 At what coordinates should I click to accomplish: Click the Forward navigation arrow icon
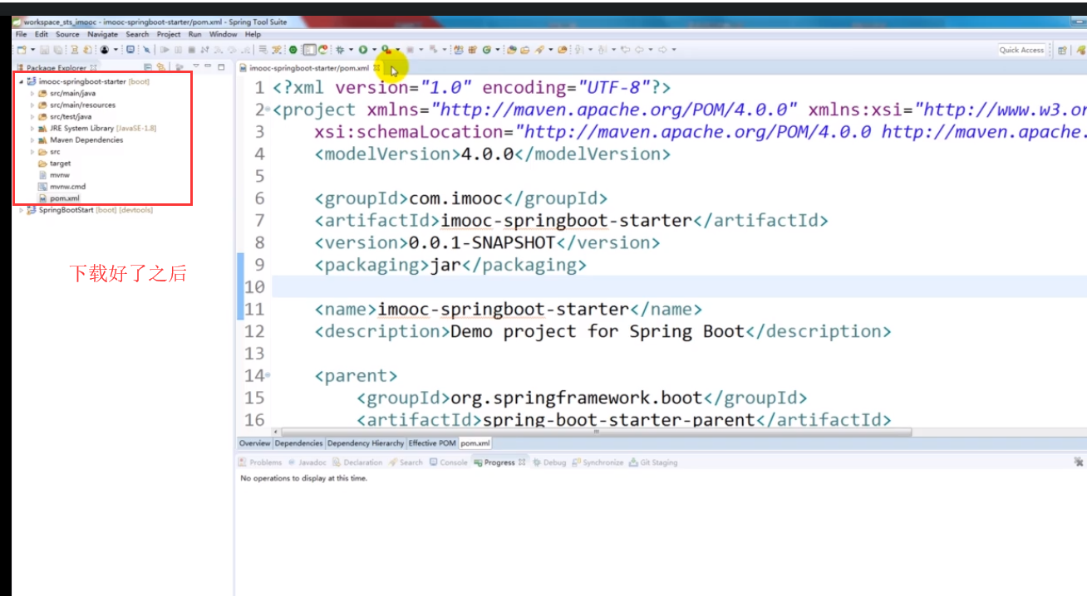coord(662,50)
